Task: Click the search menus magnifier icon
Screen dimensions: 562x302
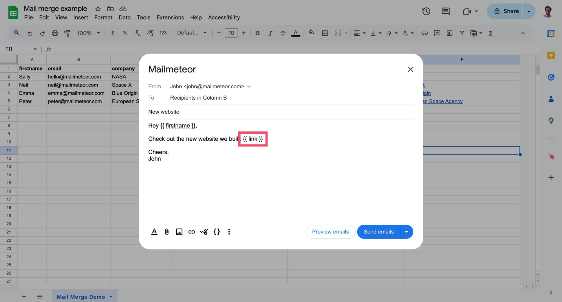Action: pos(17,33)
